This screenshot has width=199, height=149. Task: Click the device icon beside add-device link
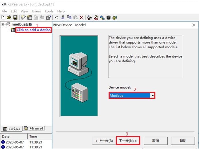point(13,30)
